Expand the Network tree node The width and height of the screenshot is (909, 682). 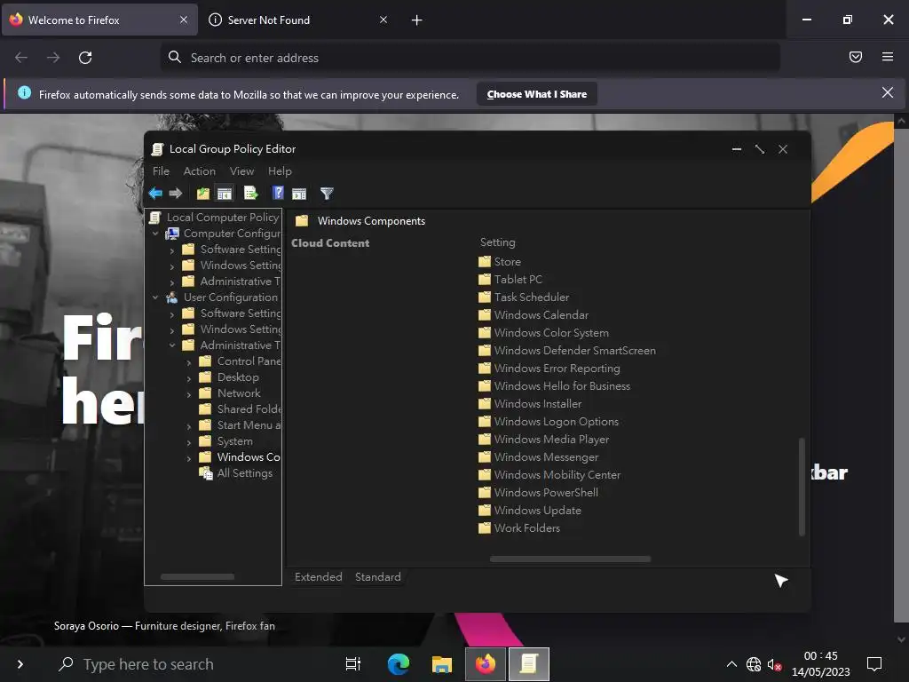[189, 393]
